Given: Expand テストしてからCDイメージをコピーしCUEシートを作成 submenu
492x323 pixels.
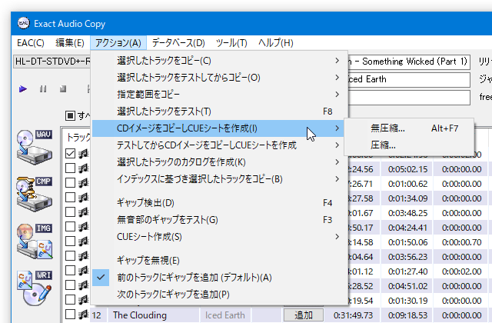Looking at the screenshot, I should tap(220, 145).
